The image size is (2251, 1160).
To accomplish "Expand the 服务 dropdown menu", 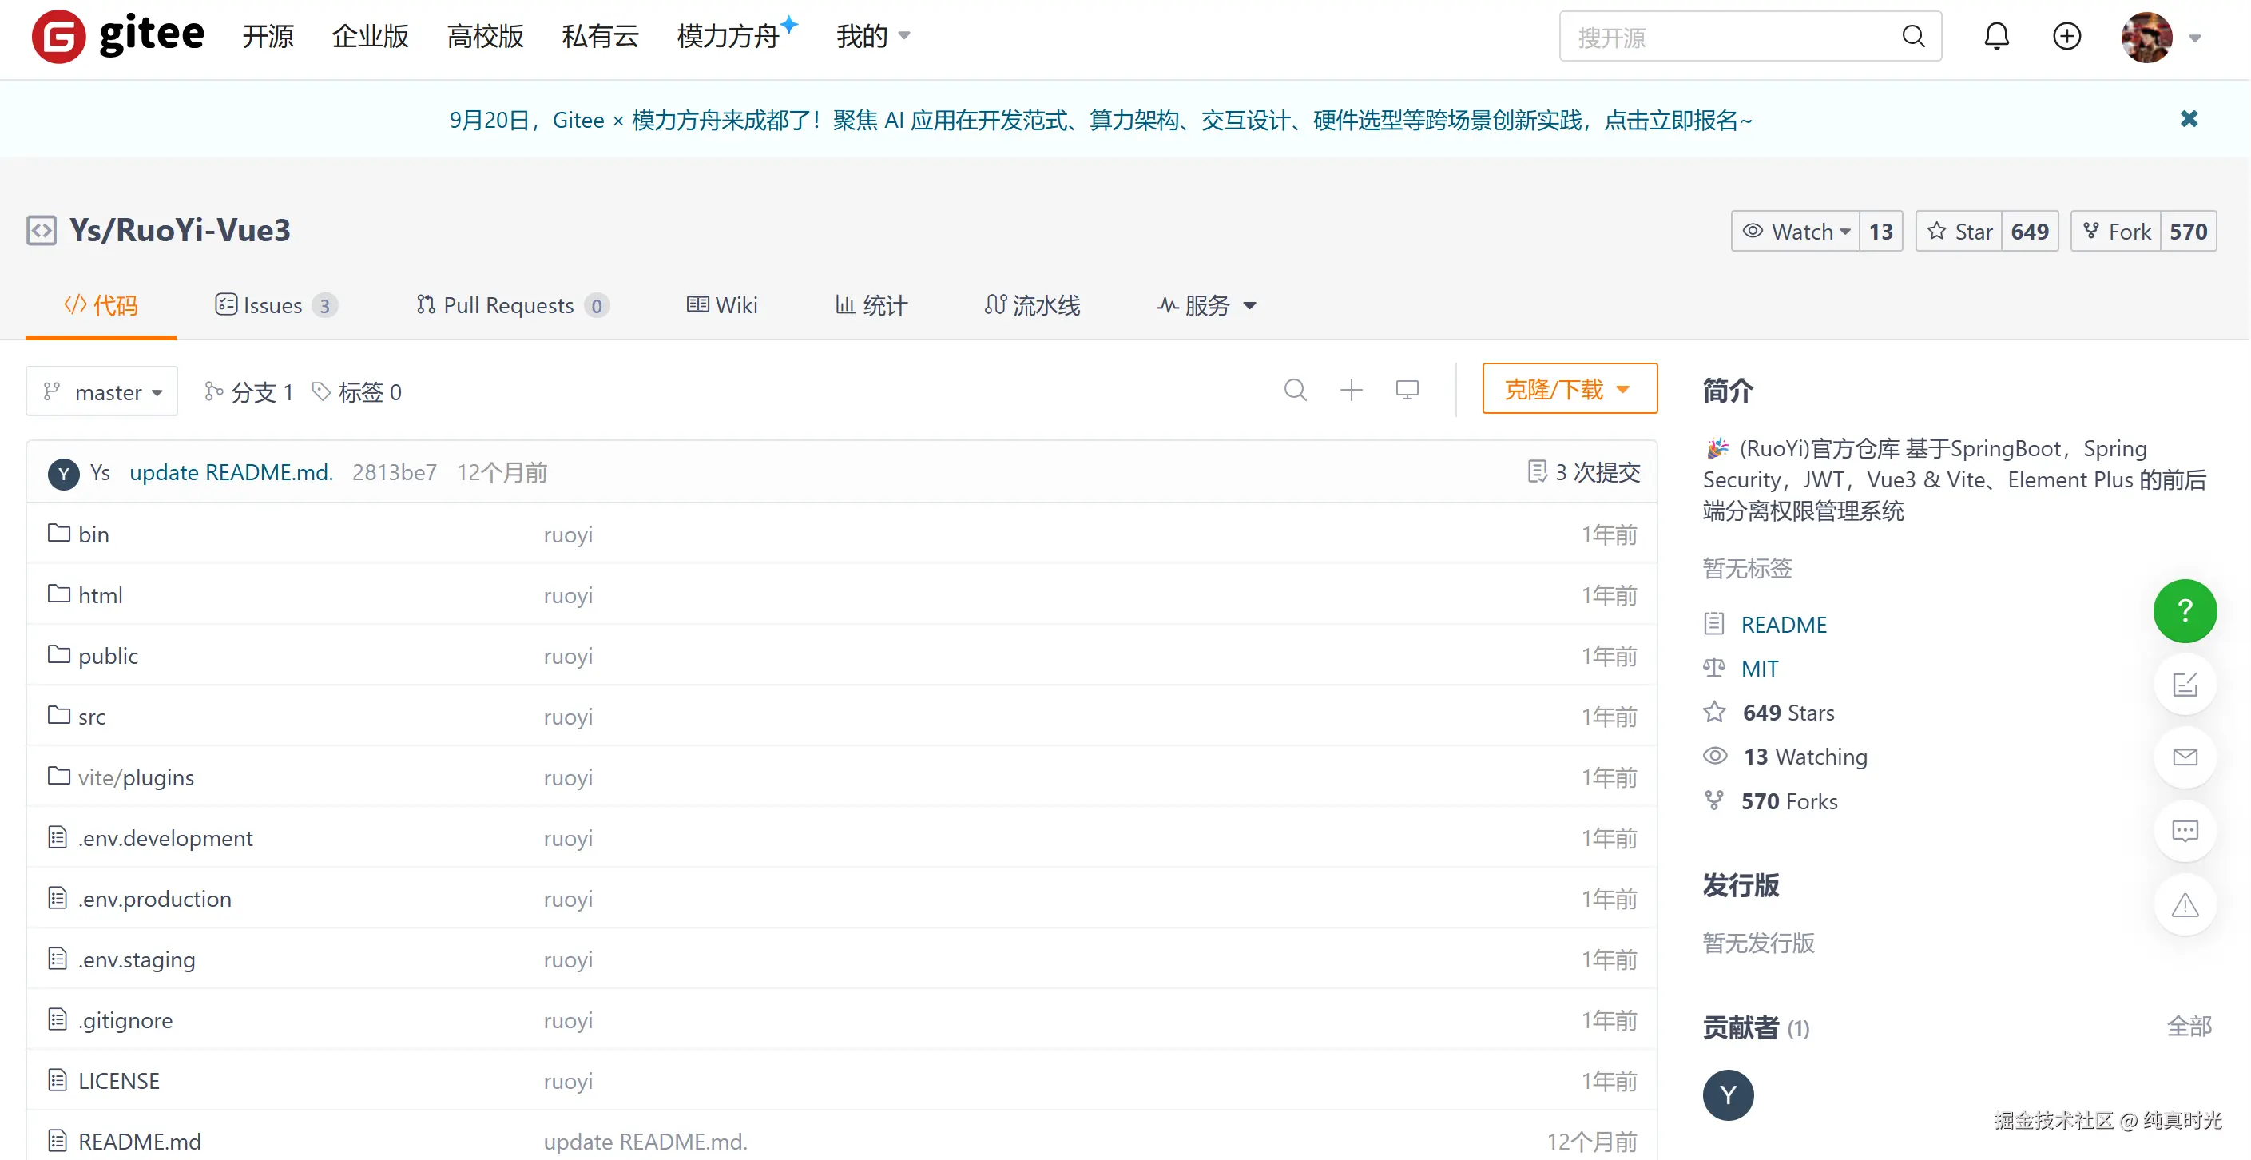I will [1207, 305].
